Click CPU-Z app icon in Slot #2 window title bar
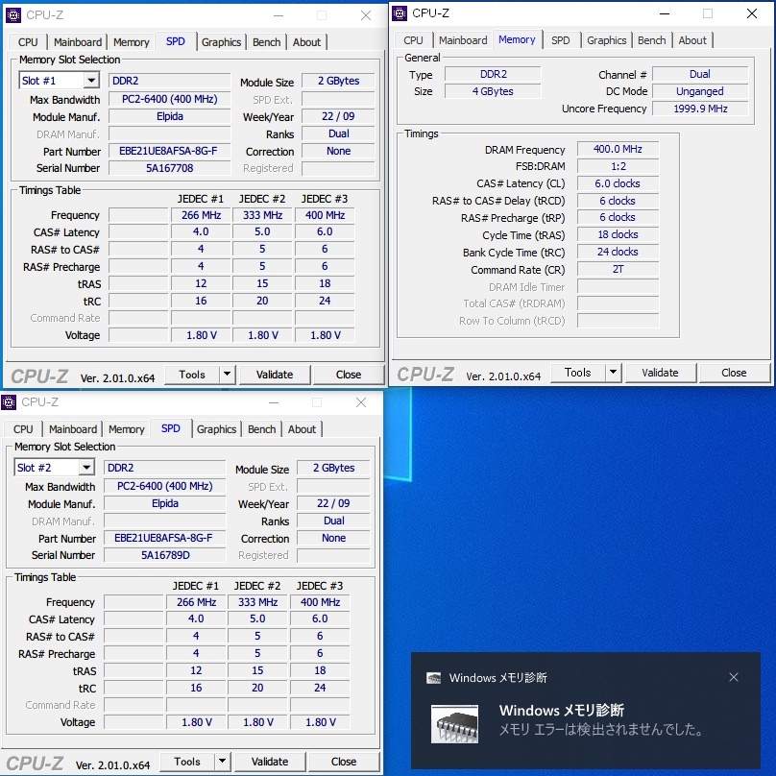Screen dimensions: 776x776 pos(9,402)
